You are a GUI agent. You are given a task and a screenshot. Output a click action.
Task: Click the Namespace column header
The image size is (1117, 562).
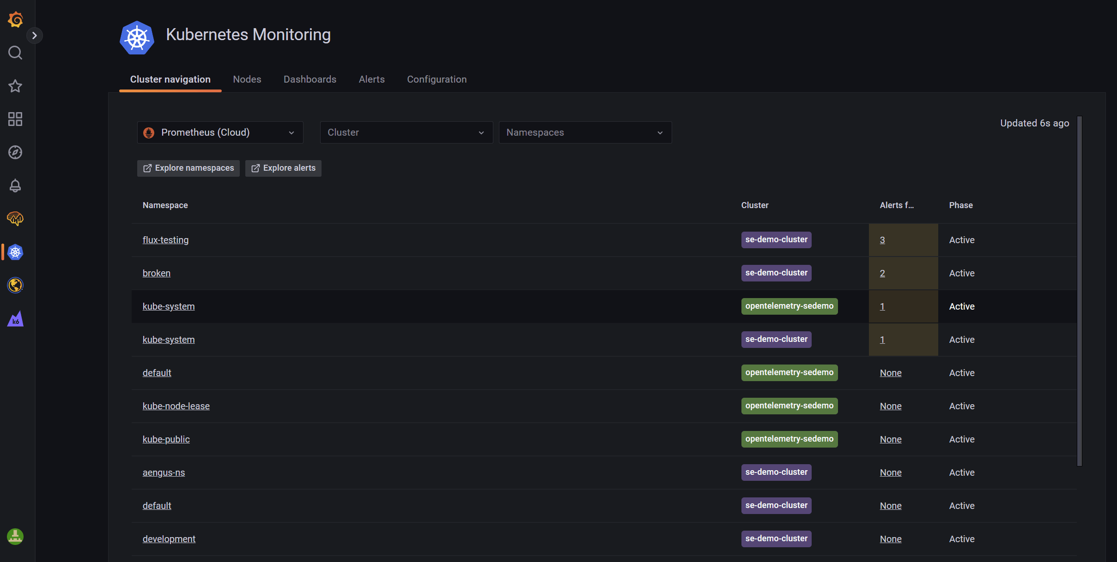click(165, 205)
